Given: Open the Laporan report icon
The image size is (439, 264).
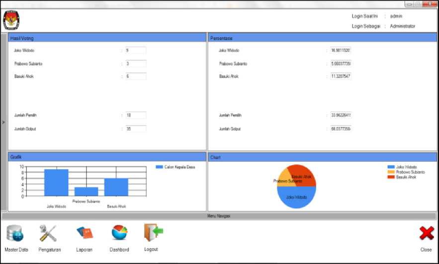Looking at the screenshot, I should coord(84,233).
